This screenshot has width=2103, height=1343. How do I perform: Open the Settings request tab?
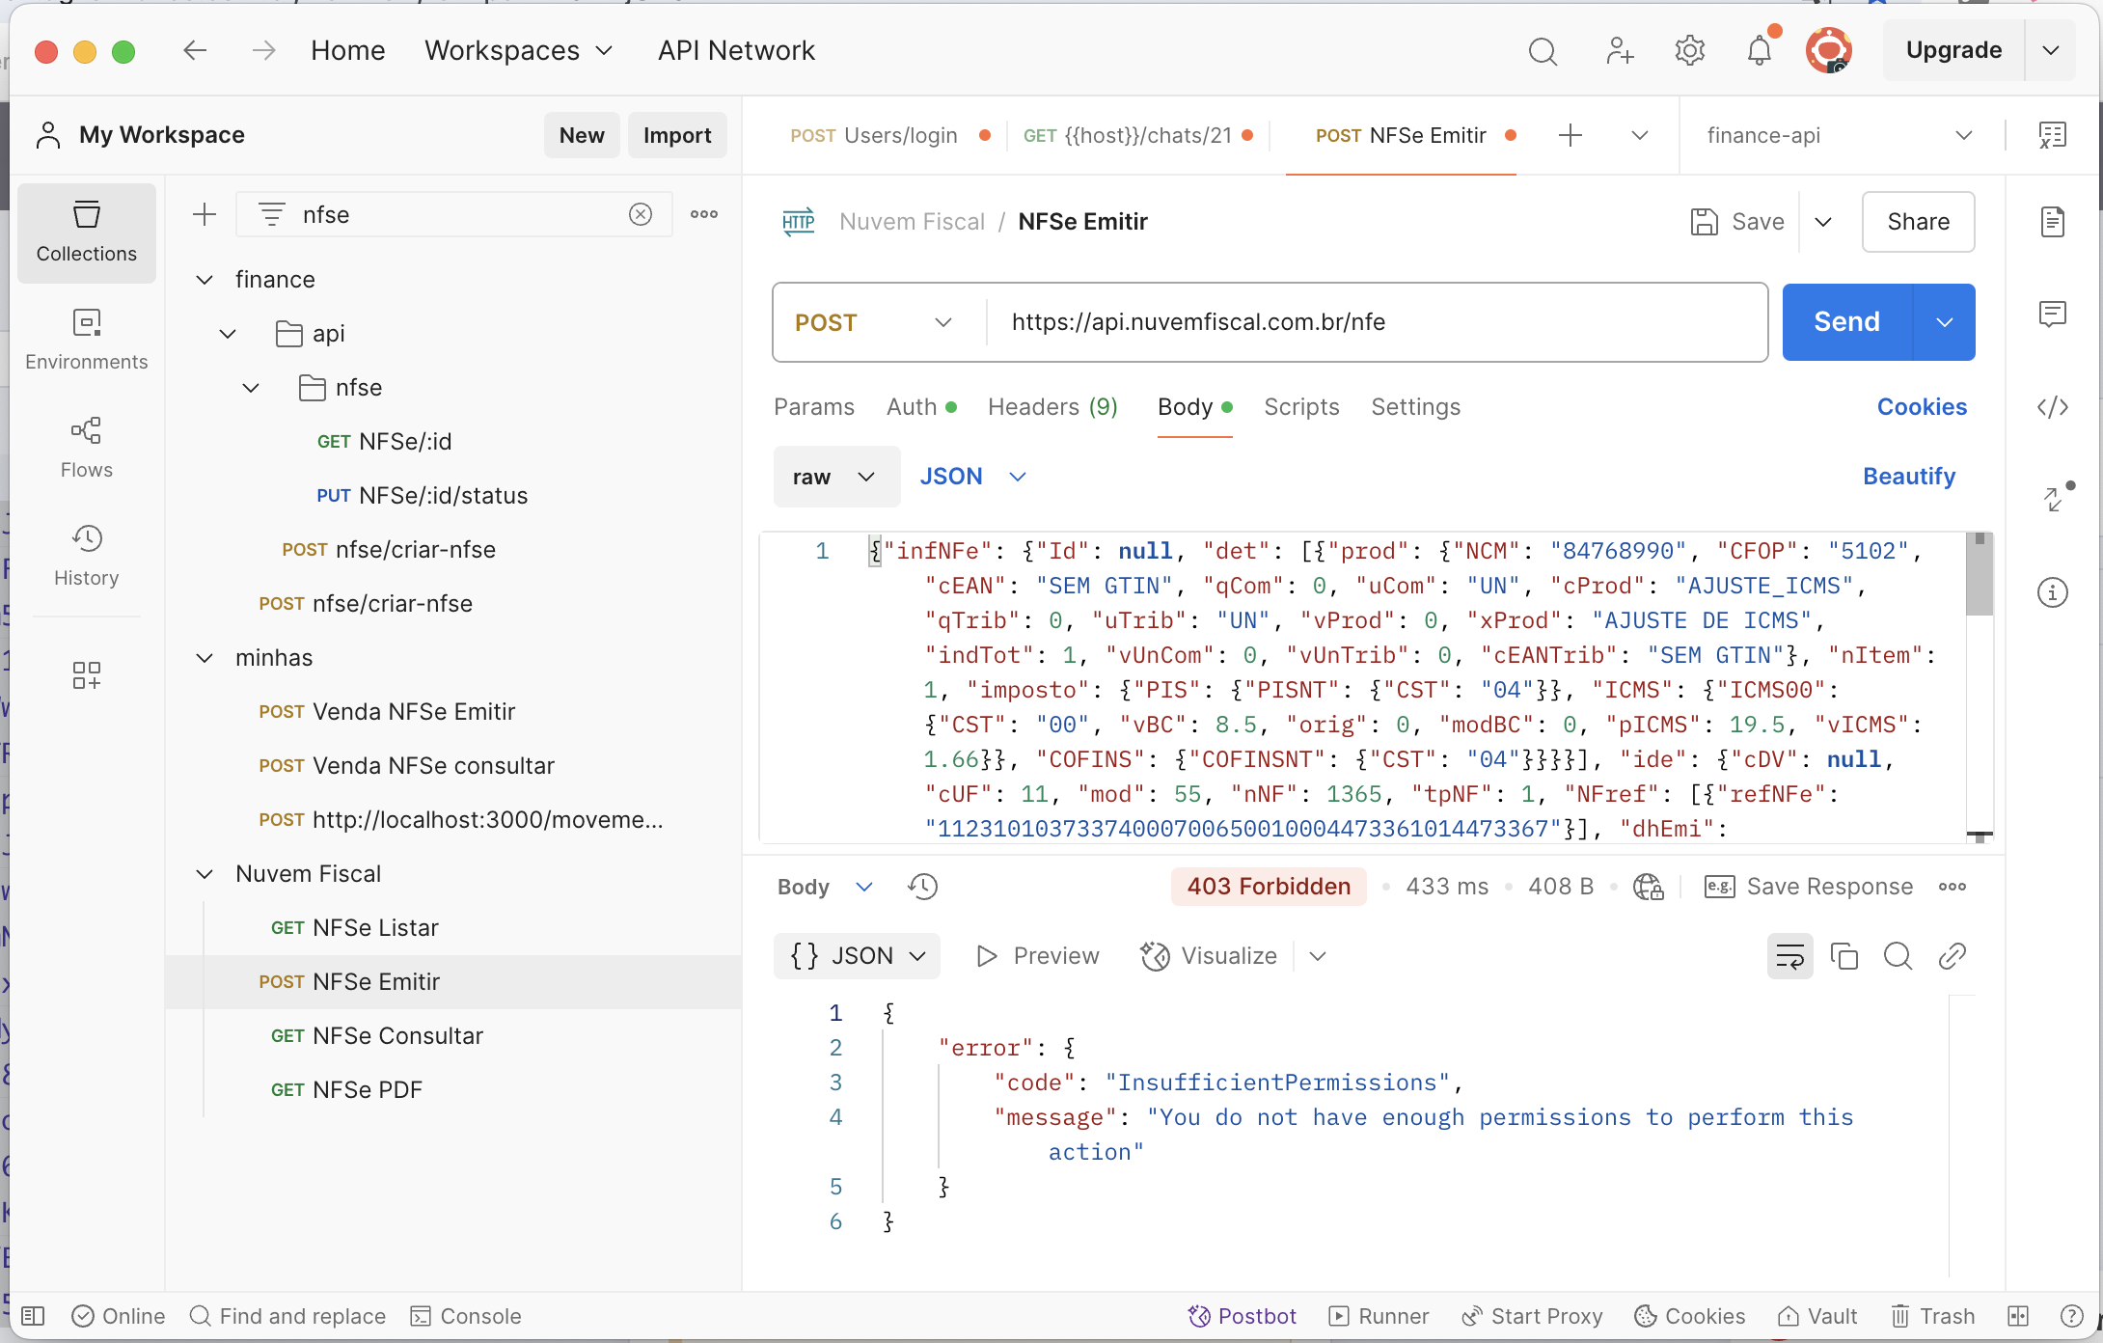pos(1415,407)
